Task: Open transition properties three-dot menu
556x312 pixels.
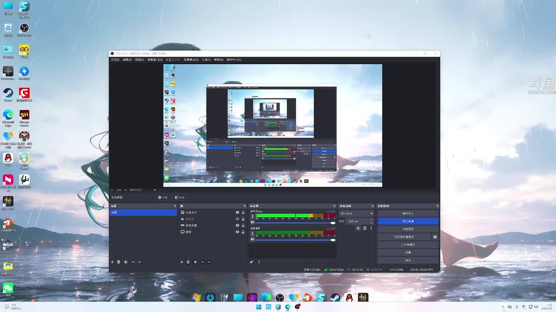Action: (371, 228)
